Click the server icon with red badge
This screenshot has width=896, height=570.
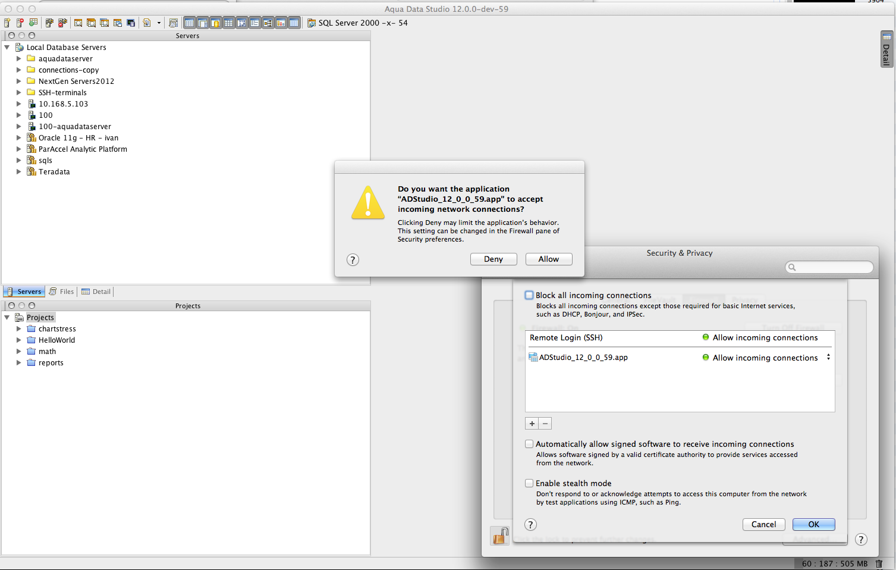[20, 23]
